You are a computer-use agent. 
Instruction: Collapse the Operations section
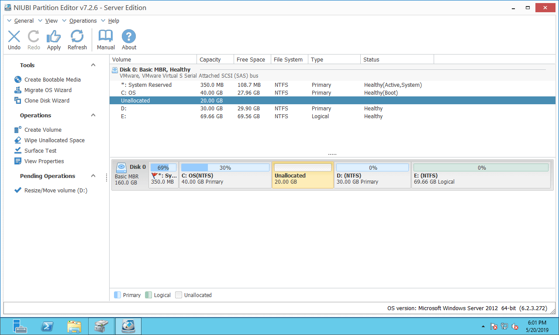tap(93, 115)
